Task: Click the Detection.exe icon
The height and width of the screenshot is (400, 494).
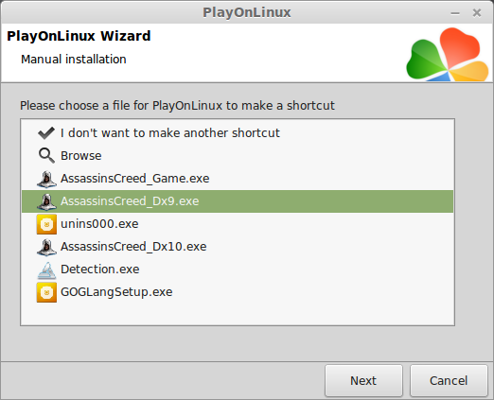Action: point(46,270)
